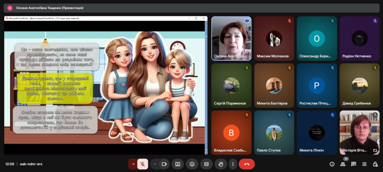The width and height of the screenshot is (383, 172).
Task: Unmute the microphone
Action: pyautogui.click(x=143, y=164)
